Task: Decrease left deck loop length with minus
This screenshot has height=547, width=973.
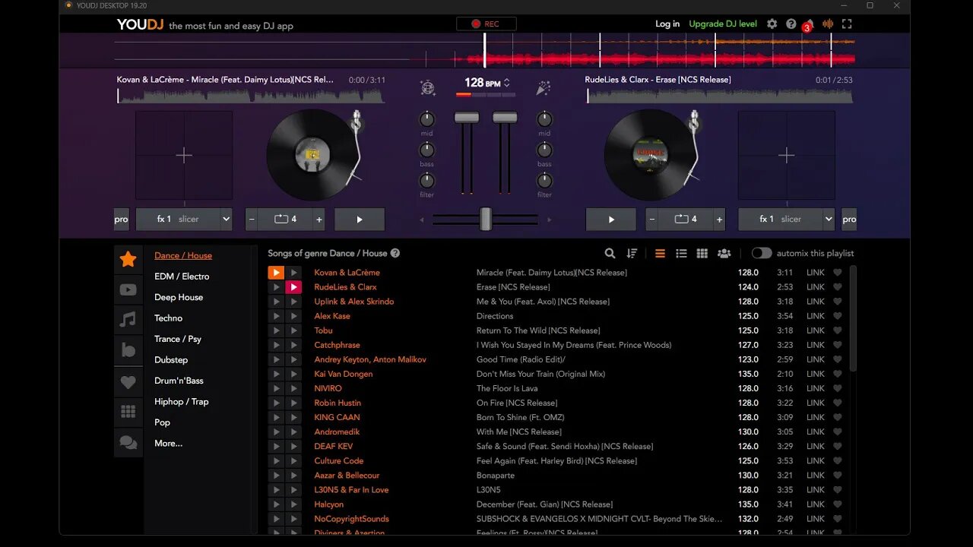Action: tap(252, 220)
